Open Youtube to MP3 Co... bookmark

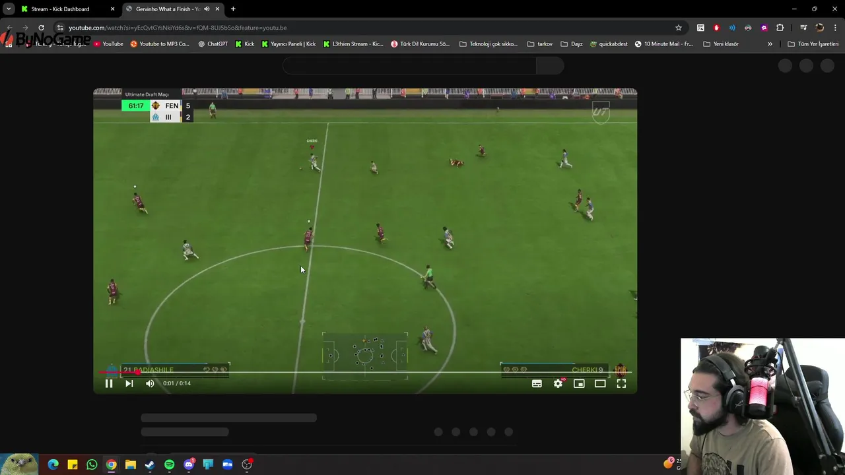(x=160, y=44)
